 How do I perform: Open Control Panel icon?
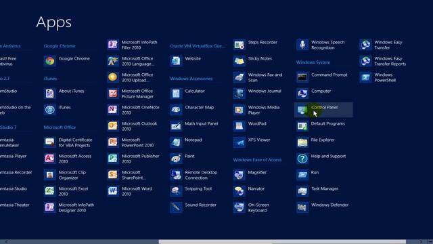pos(302,110)
